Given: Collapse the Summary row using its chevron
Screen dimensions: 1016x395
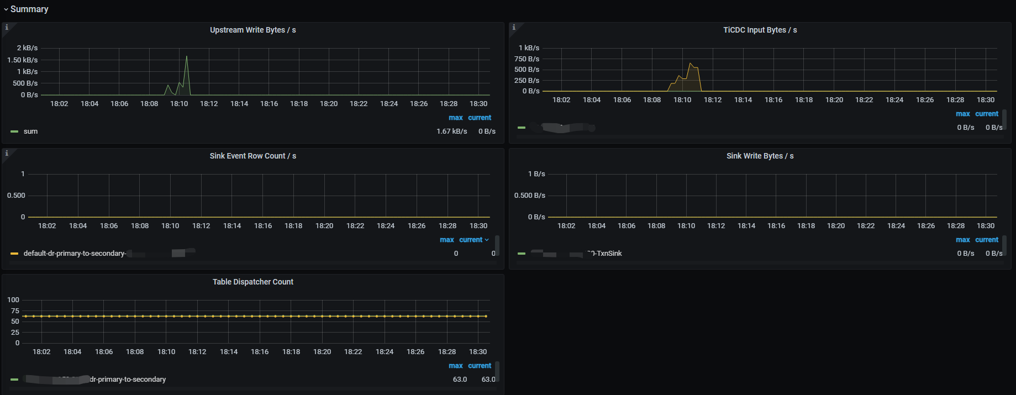Looking at the screenshot, I should [6, 9].
